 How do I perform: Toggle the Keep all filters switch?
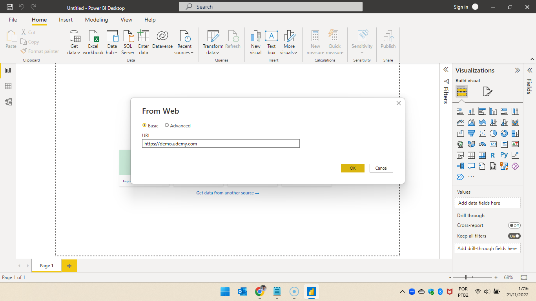(514, 236)
